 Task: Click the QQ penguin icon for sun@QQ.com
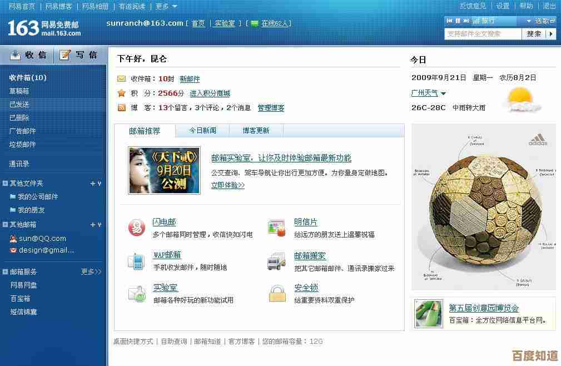click(13, 239)
